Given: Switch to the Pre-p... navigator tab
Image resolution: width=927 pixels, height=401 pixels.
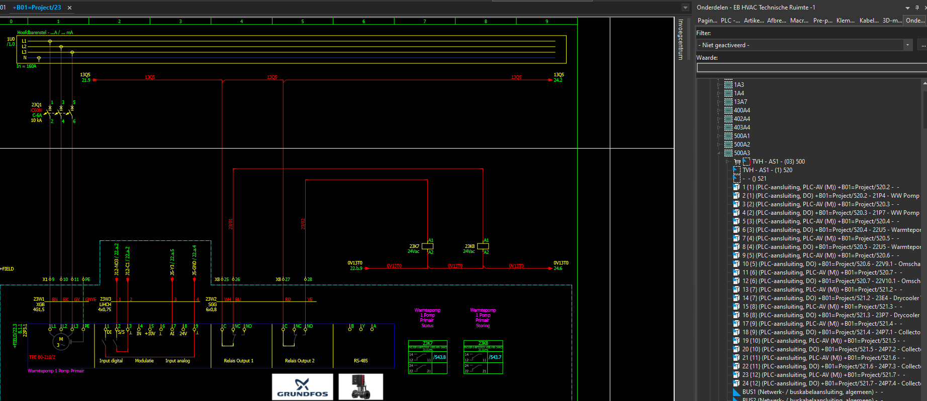Looking at the screenshot, I should [x=822, y=21].
